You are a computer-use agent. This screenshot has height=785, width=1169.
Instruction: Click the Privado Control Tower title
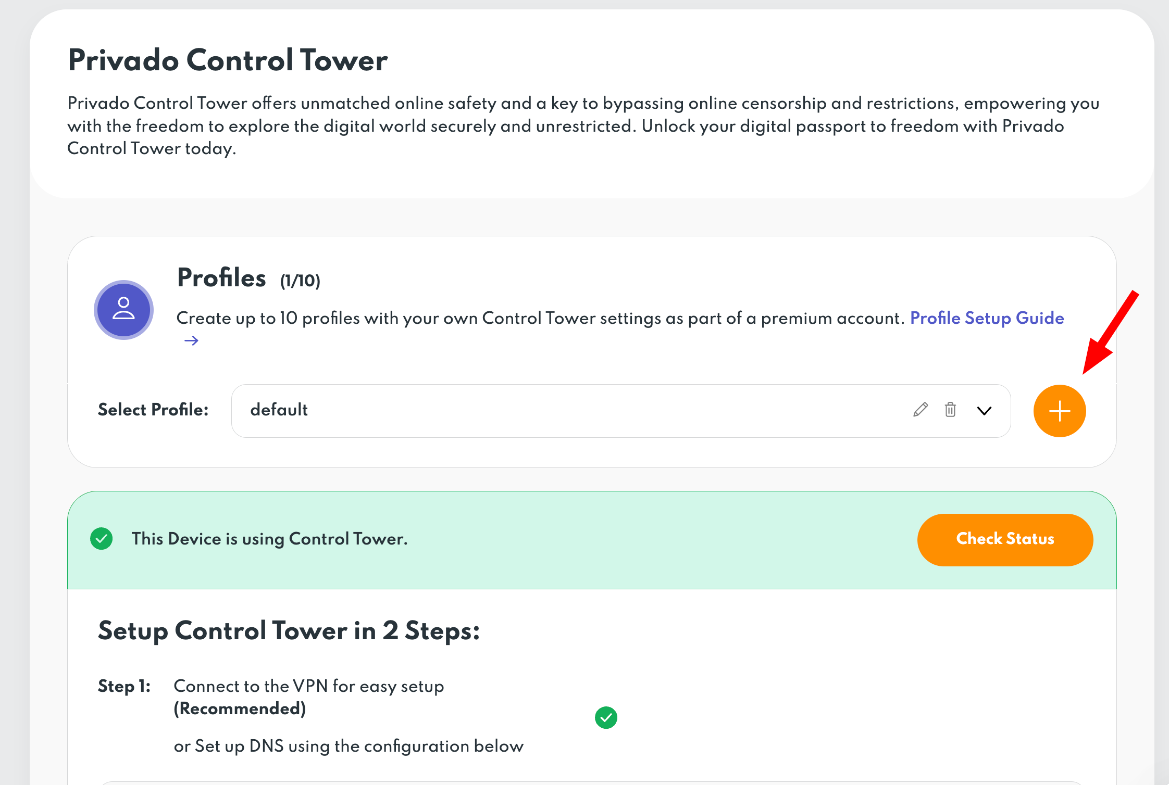228,60
